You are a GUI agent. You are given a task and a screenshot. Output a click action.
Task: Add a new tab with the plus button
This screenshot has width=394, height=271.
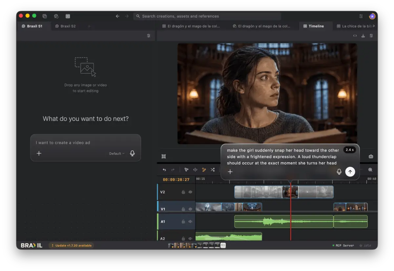pyautogui.click(x=89, y=26)
